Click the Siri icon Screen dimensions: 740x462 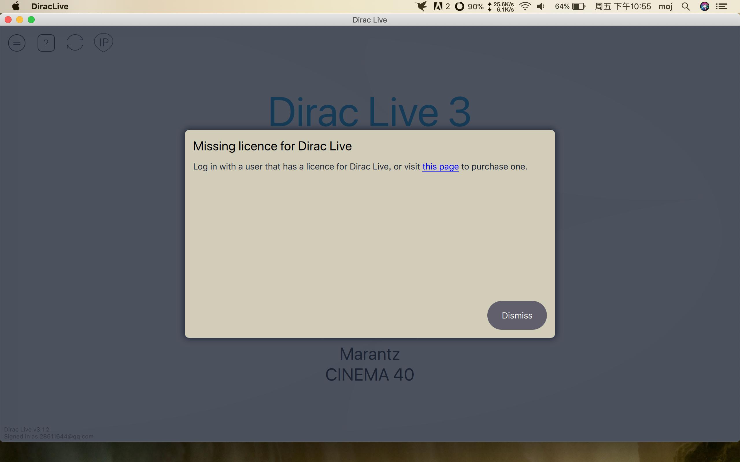tap(704, 6)
